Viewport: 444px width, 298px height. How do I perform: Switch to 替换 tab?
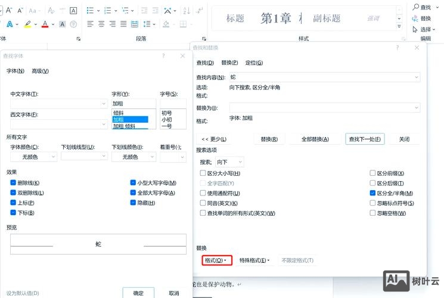[x=229, y=63]
